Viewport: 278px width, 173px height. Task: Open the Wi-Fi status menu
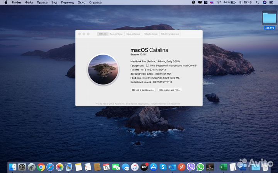pos(219,2)
